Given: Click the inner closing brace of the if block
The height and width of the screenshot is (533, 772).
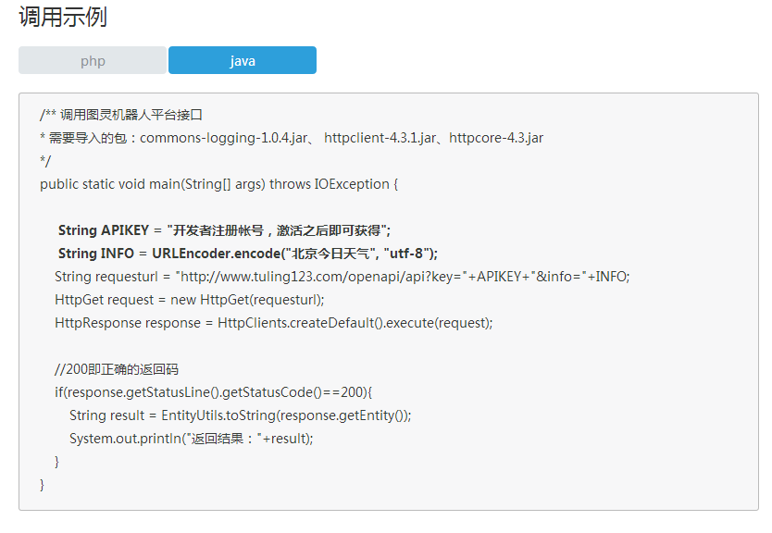Looking at the screenshot, I should click(x=57, y=462).
